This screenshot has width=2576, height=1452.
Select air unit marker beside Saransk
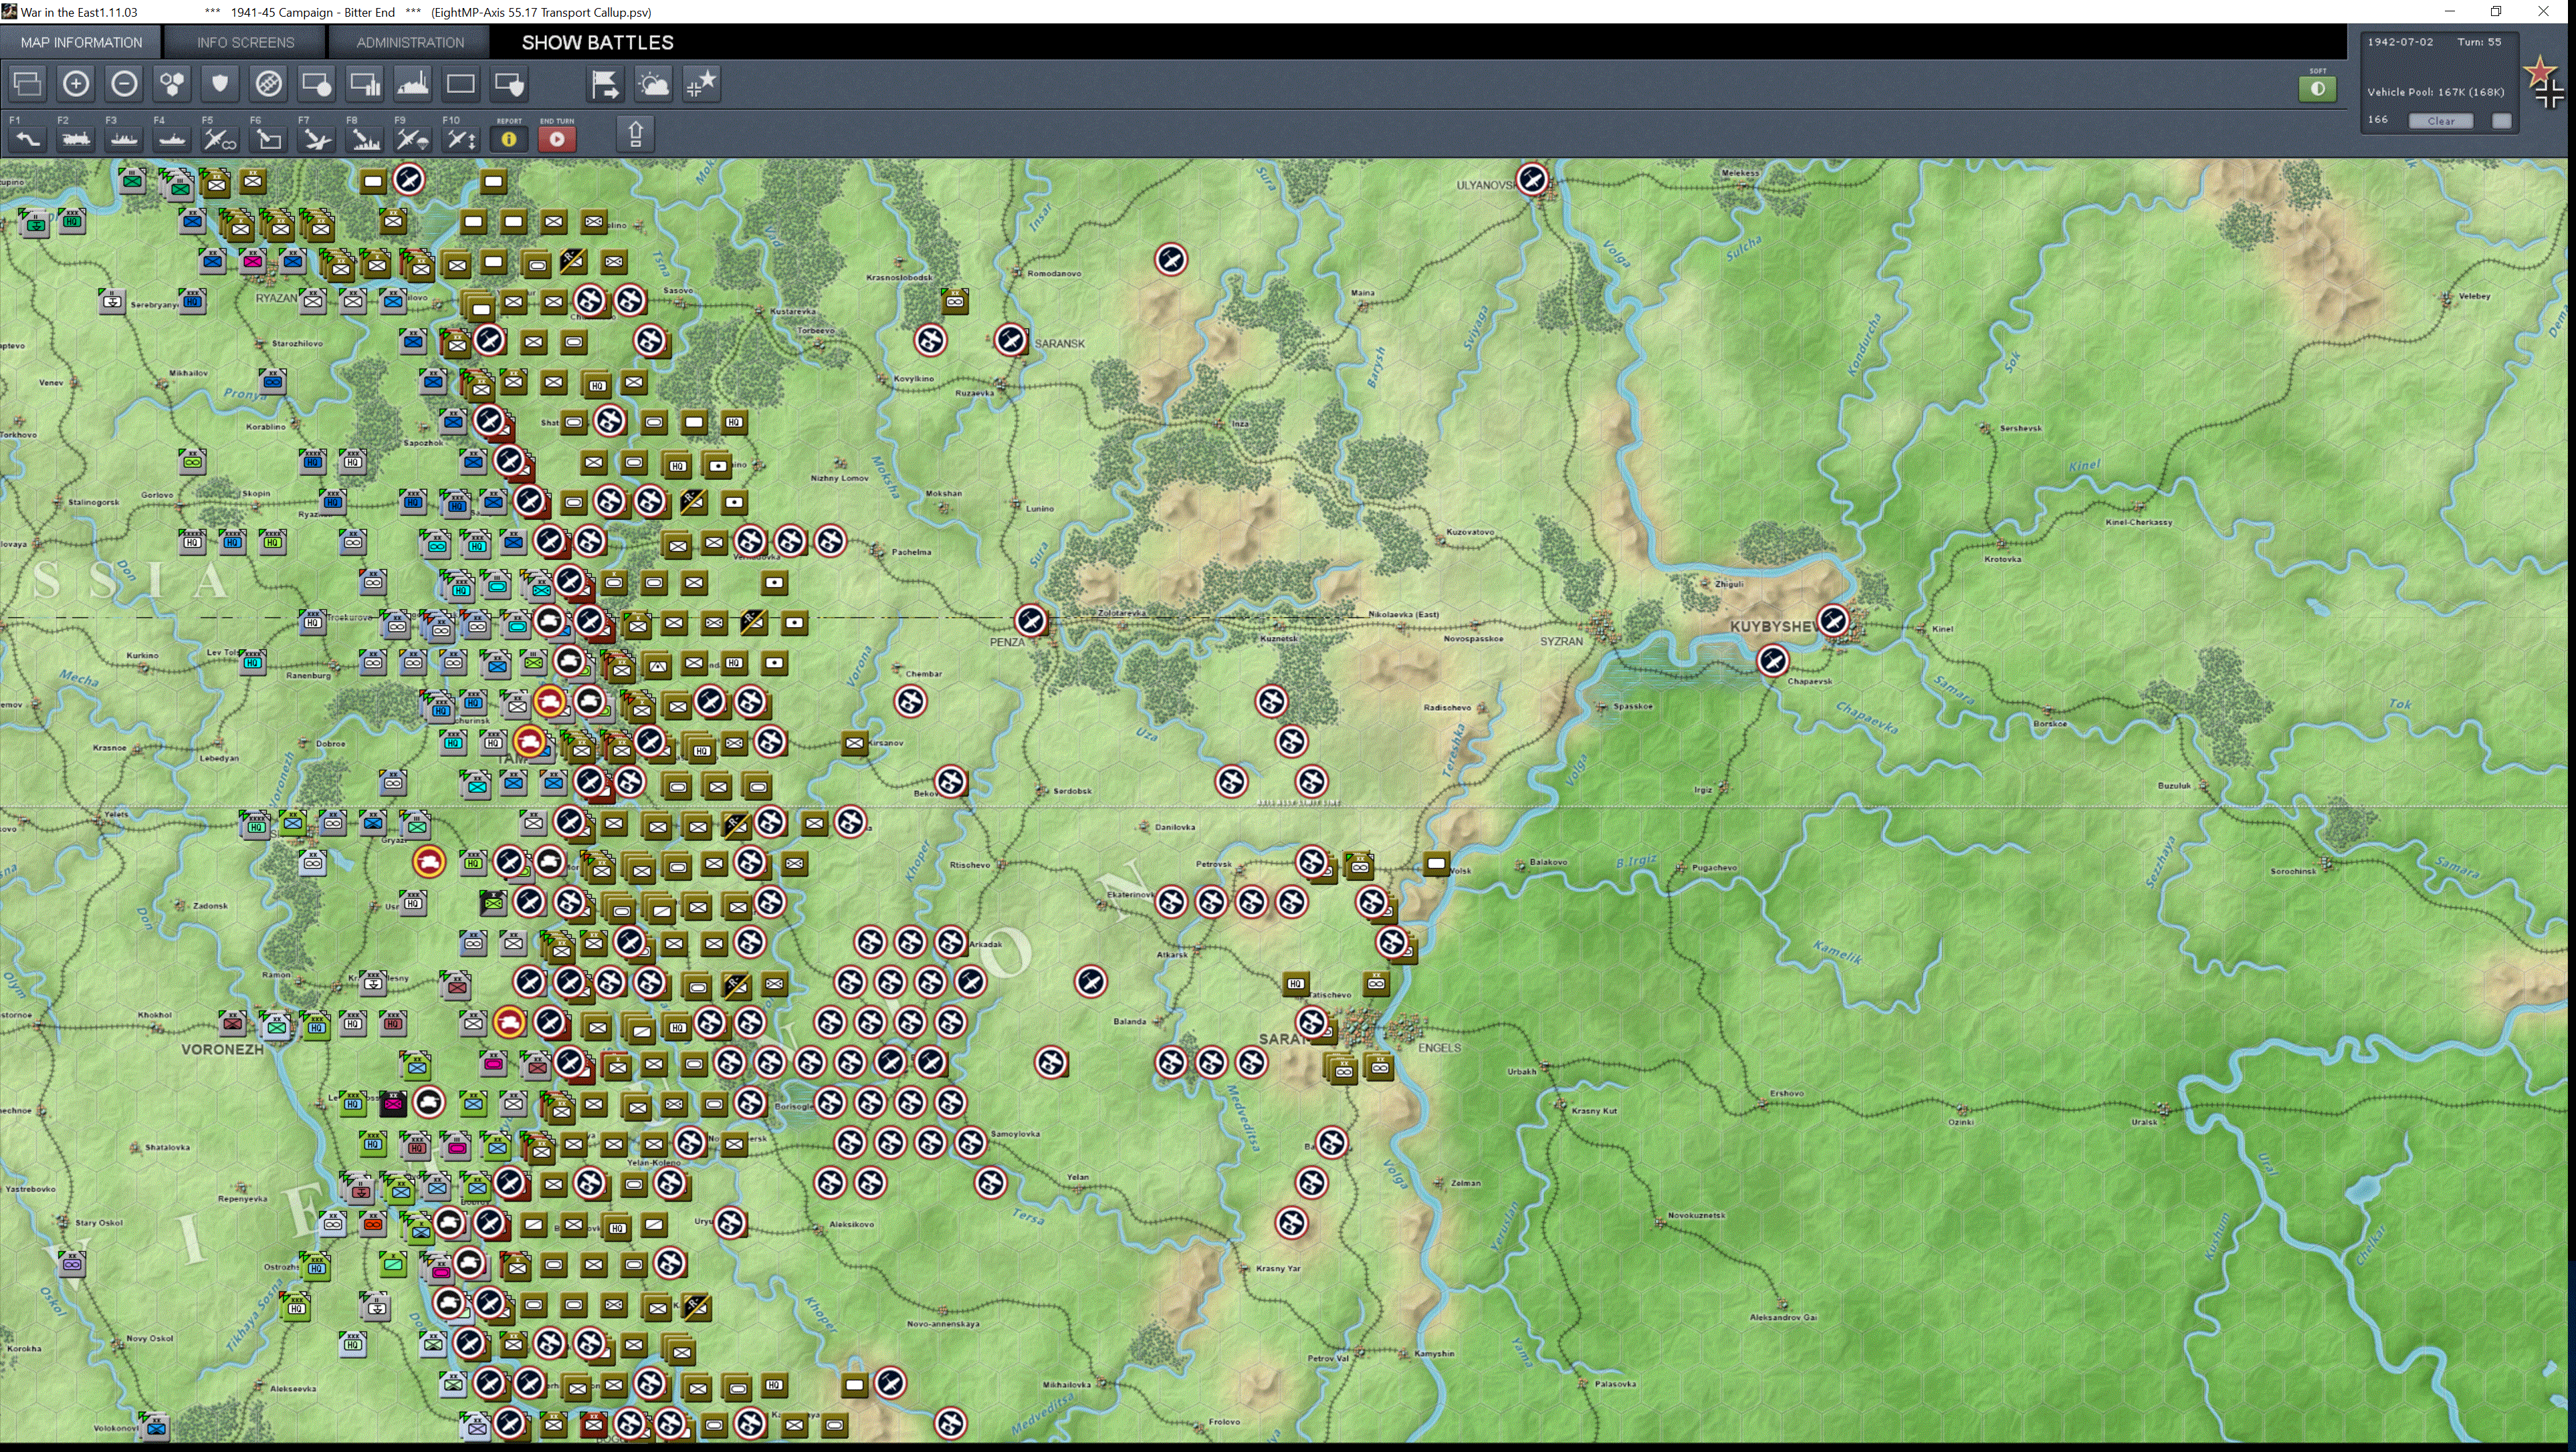[1011, 340]
